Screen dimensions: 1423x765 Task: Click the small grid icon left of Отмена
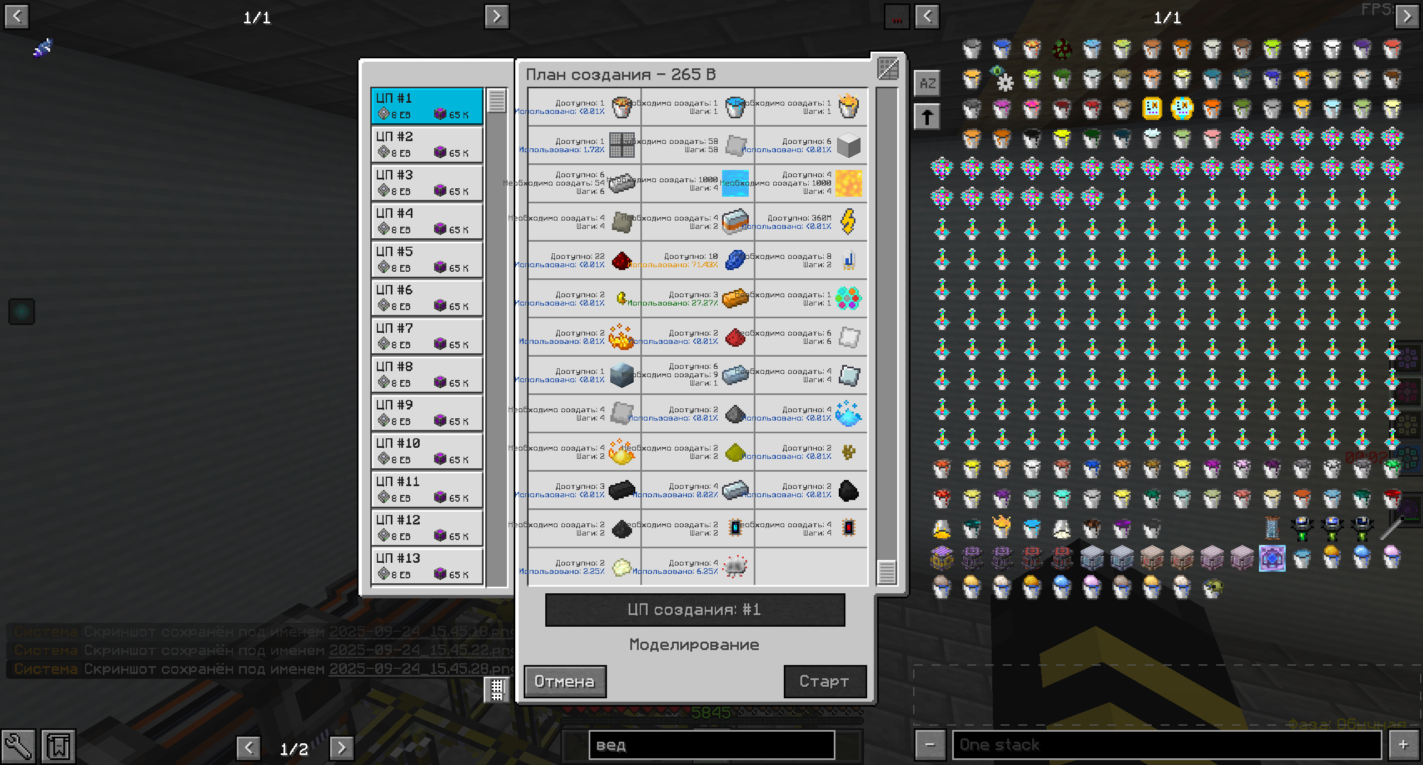click(x=496, y=689)
